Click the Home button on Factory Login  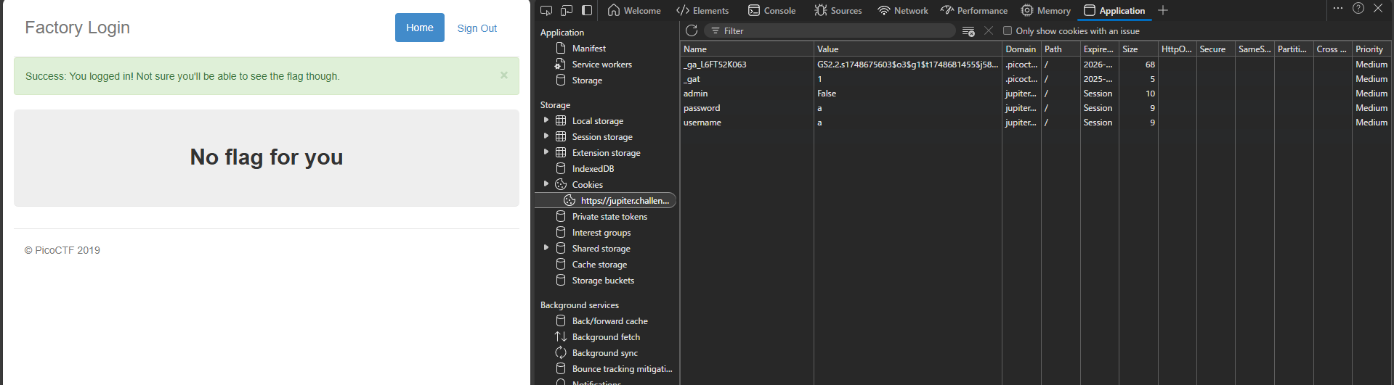[420, 28]
